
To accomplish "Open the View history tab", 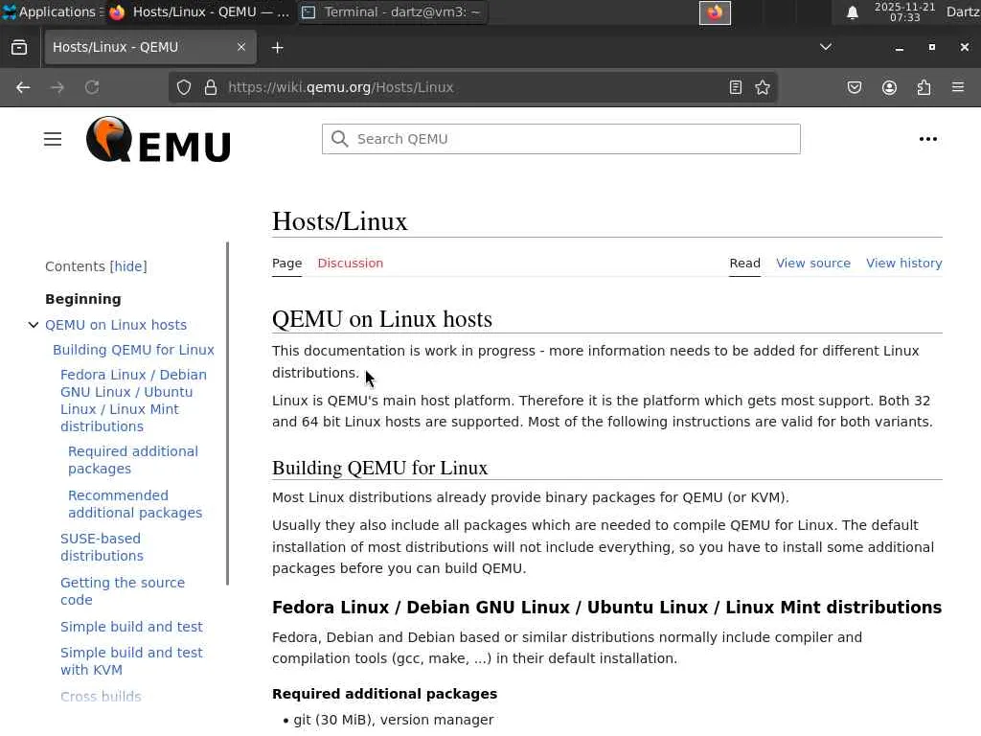I will (904, 264).
